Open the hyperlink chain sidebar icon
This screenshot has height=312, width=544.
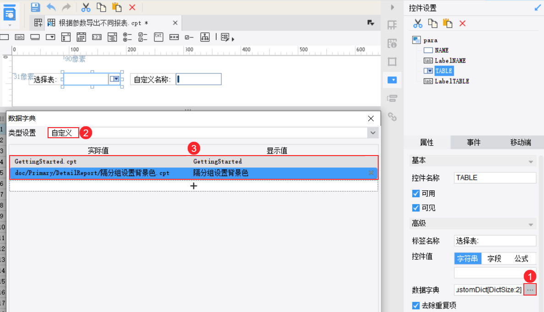click(392, 117)
